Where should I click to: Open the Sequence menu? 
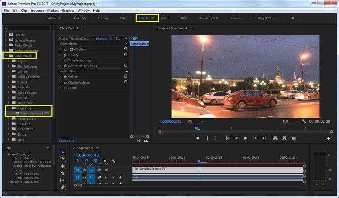point(37,10)
